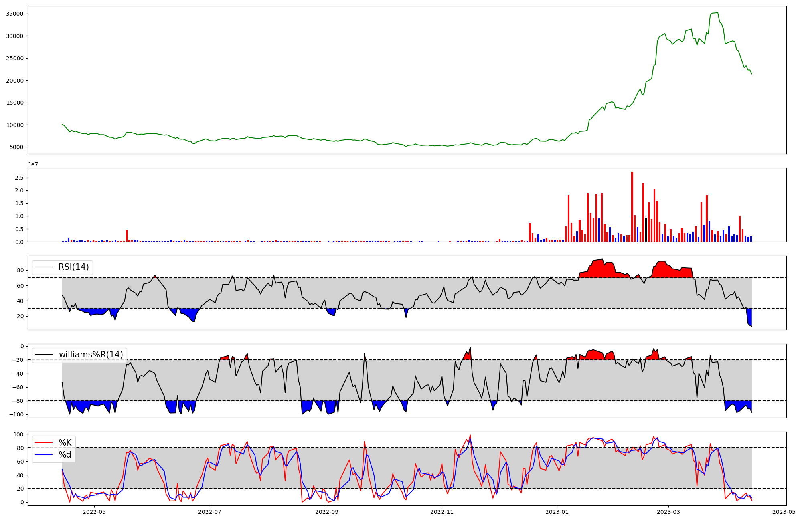Image resolution: width=802 pixels, height=521 pixels.
Task: Click the 2023-01 date tick label
Action: 557,511
